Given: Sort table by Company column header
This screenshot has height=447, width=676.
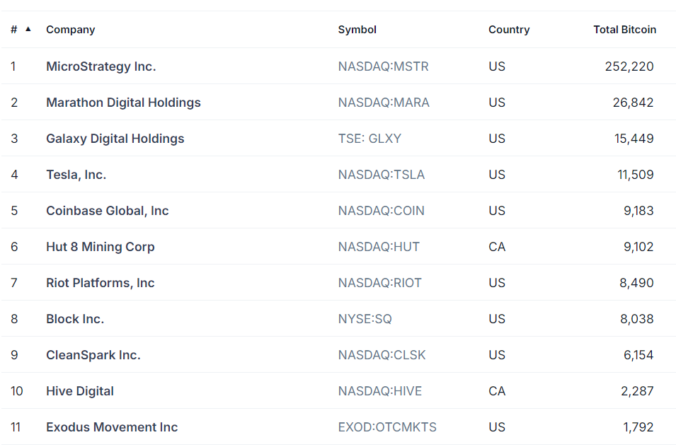Looking at the screenshot, I should 71,30.
